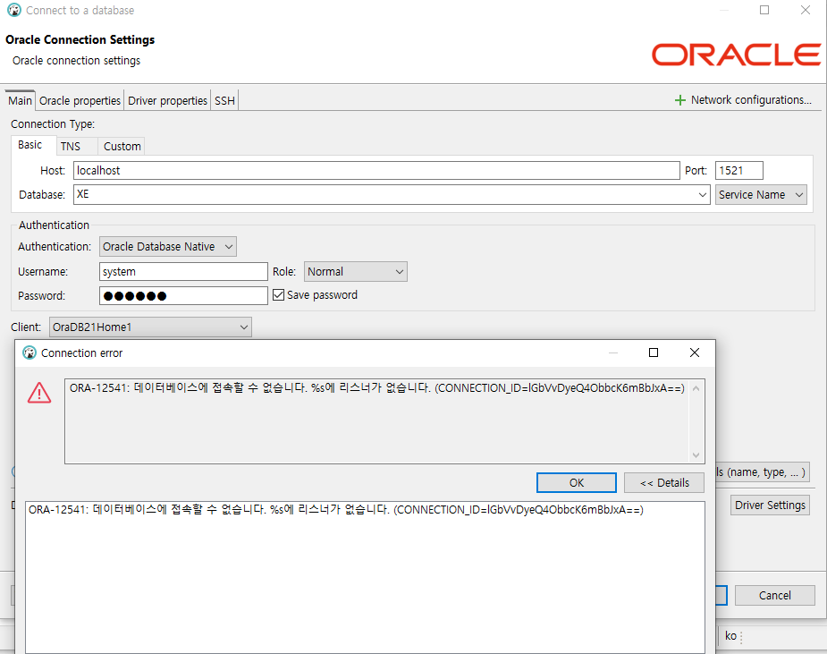Screen dimensions: 827x654
Task: Select the Custom connection type tab
Action: (x=122, y=146)
